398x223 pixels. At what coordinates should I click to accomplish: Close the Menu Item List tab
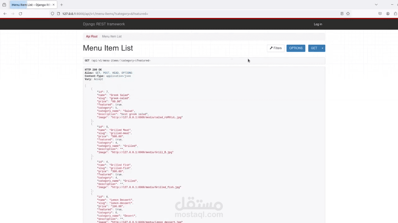tap(53, 5)
